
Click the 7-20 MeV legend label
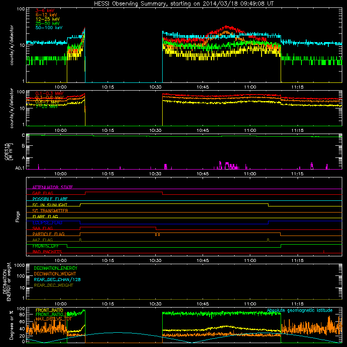point(47,106)
